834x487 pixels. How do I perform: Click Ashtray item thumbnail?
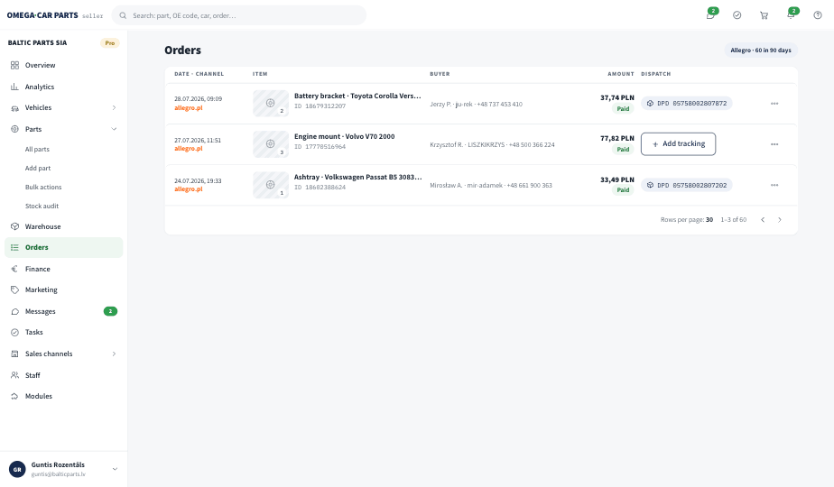tap(271, 185)
